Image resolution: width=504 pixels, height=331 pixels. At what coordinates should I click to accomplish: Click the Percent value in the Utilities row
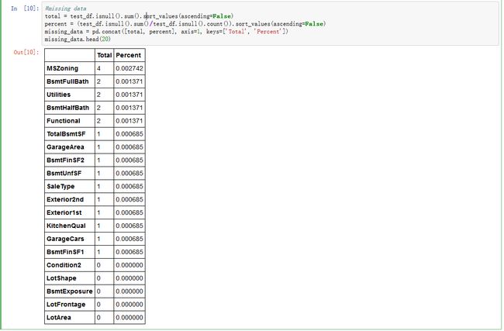point(129,95)
